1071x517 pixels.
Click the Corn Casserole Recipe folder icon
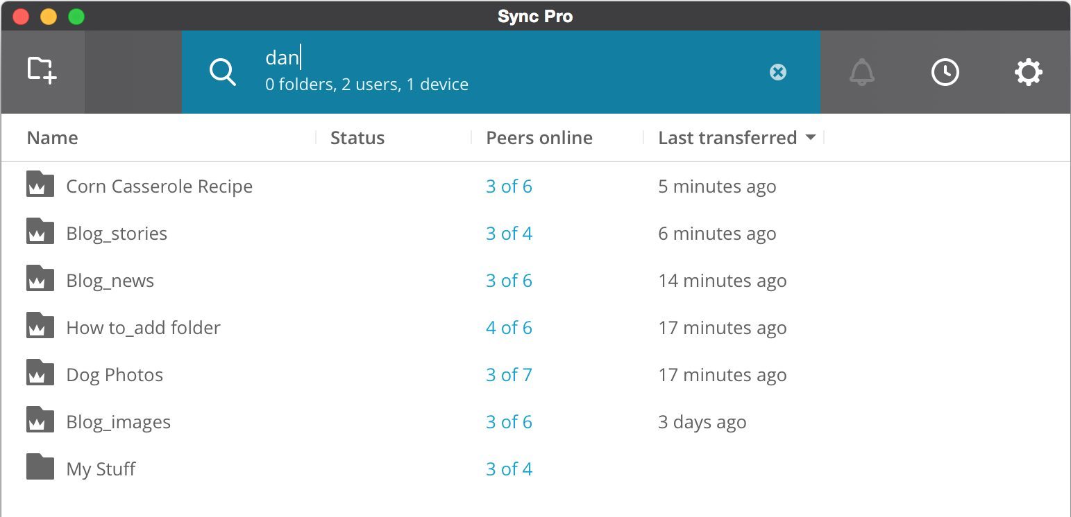[40, 185]
